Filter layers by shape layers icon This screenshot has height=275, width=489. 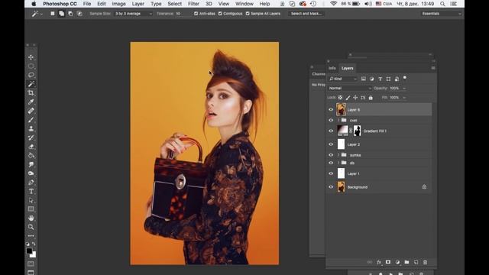click(x=388, y=79)
